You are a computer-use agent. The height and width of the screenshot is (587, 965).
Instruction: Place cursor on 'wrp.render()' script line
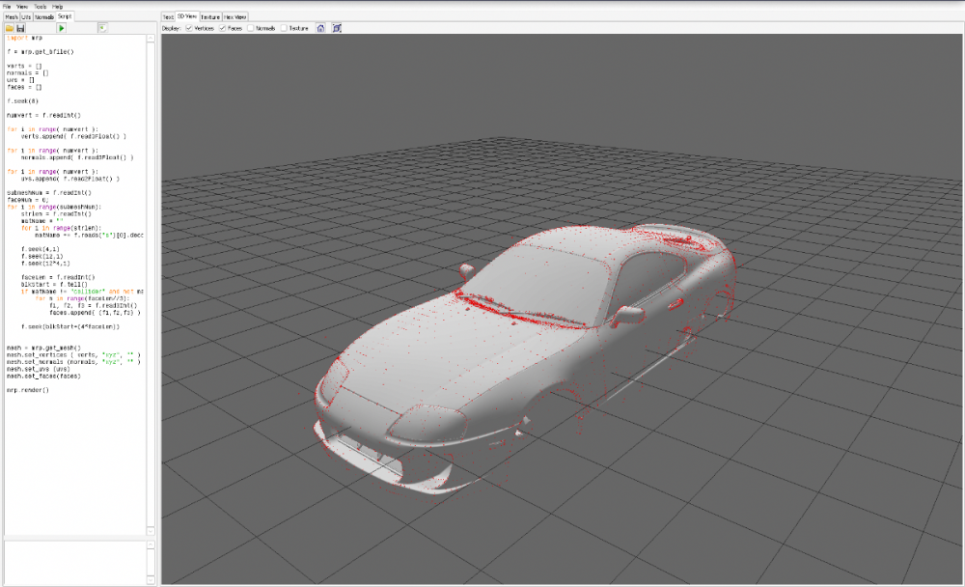click(28, 390)
